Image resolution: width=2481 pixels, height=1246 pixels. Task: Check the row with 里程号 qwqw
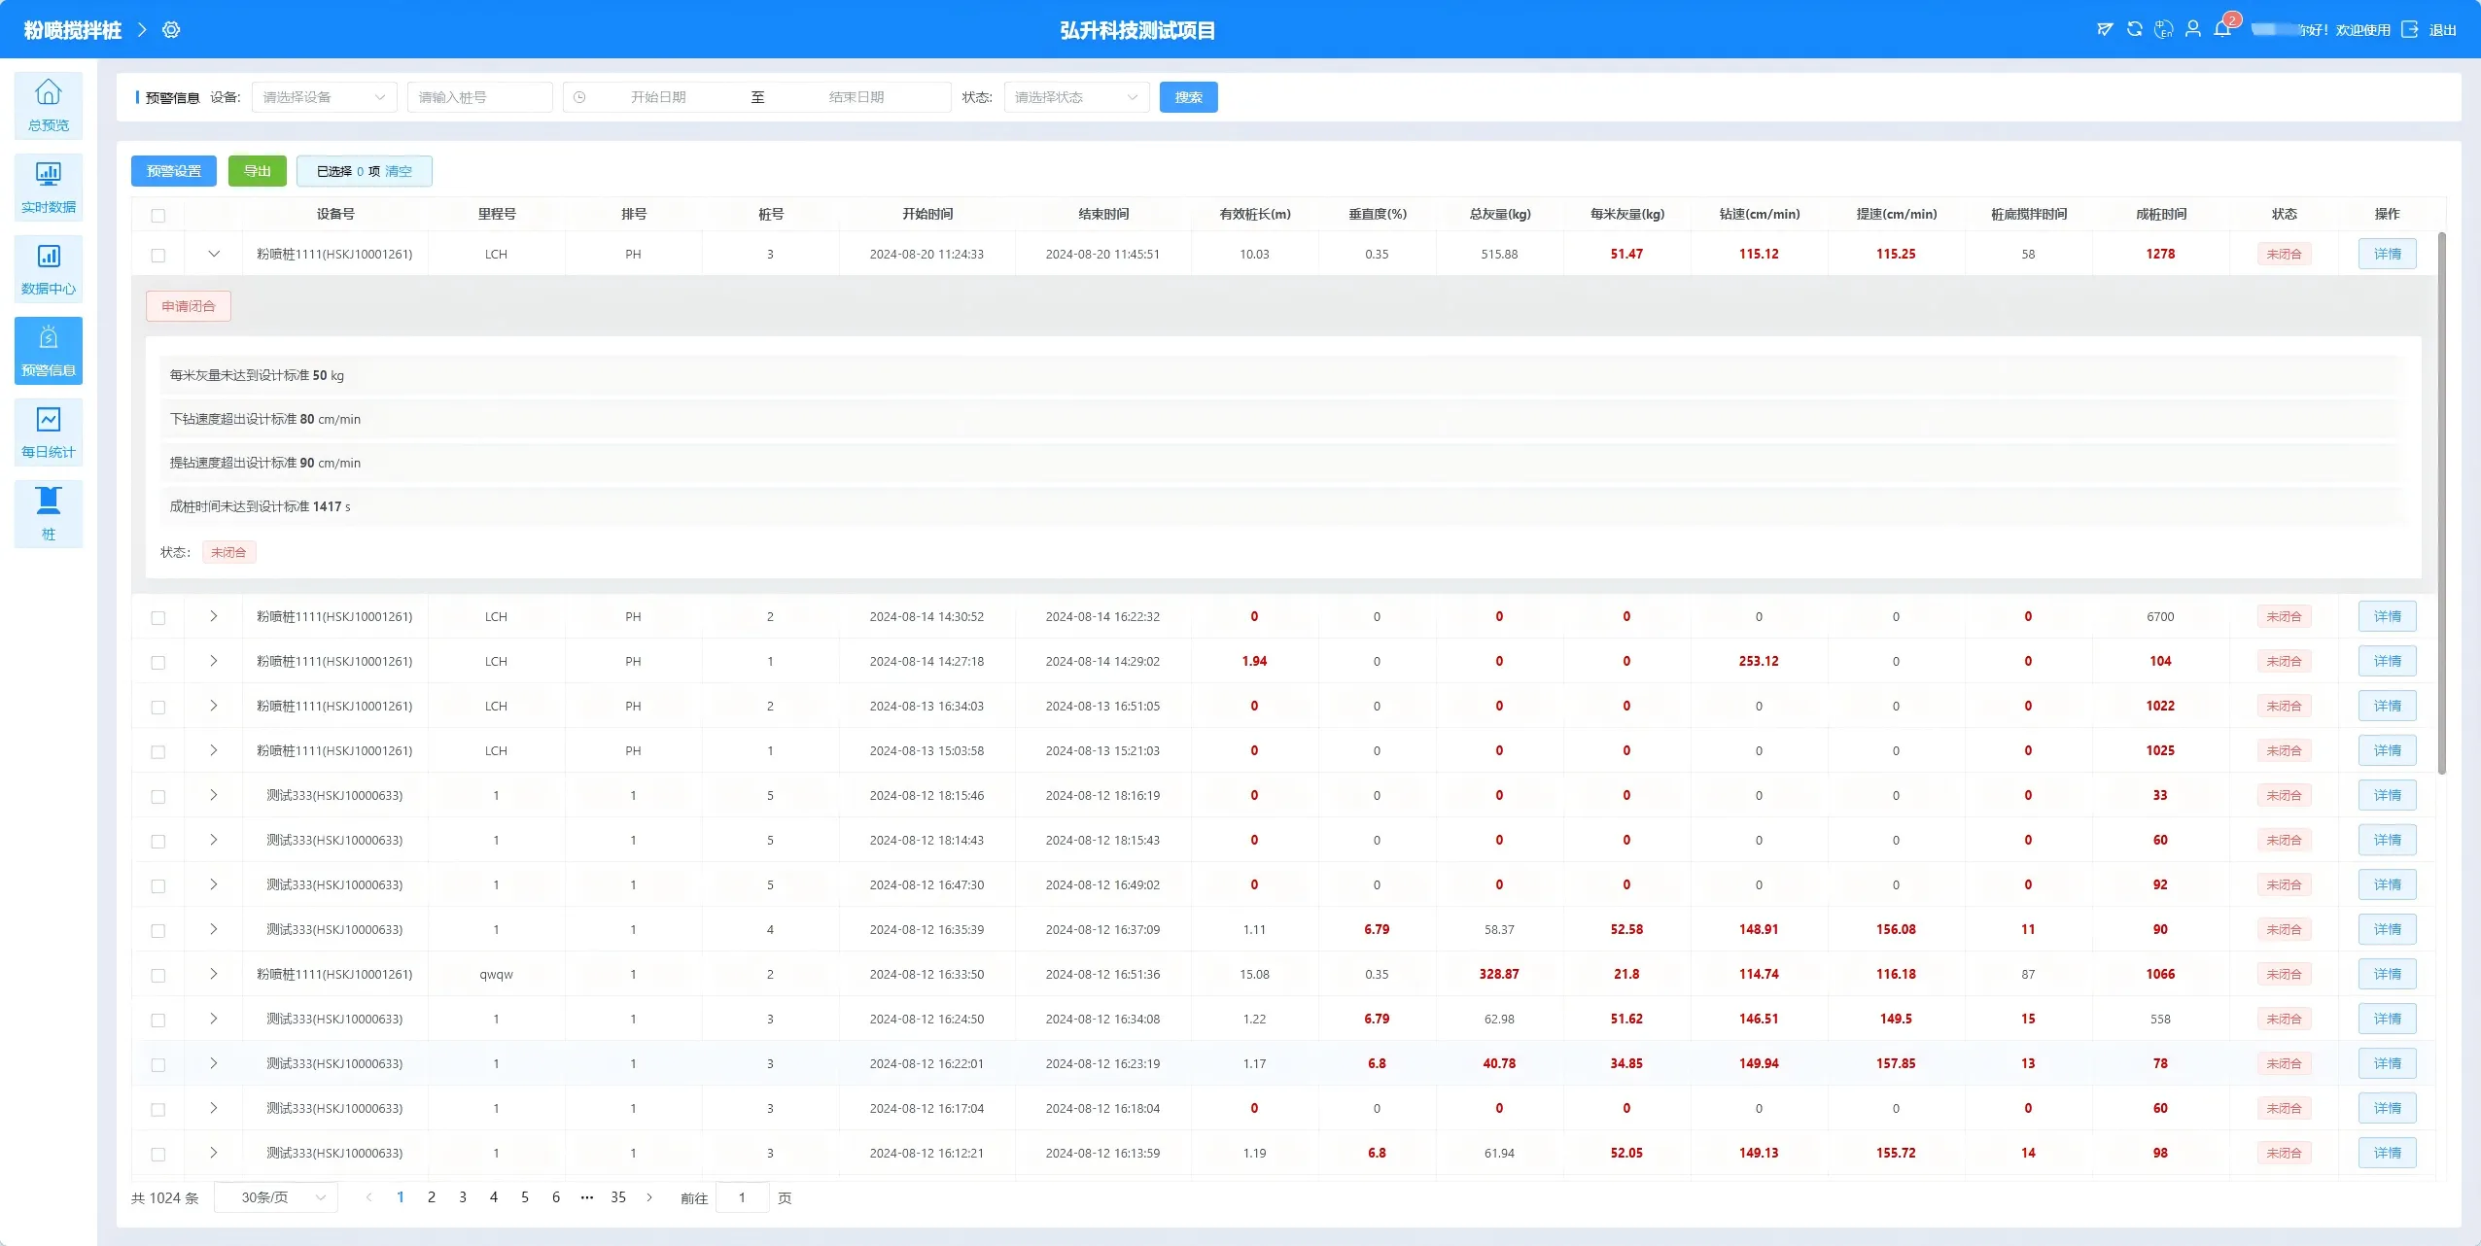(x=158, y=975)
